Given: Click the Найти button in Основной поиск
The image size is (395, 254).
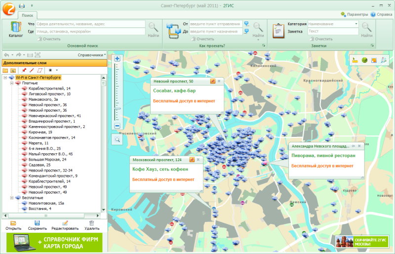Looking at the screenshot, I should click(153, 30).
